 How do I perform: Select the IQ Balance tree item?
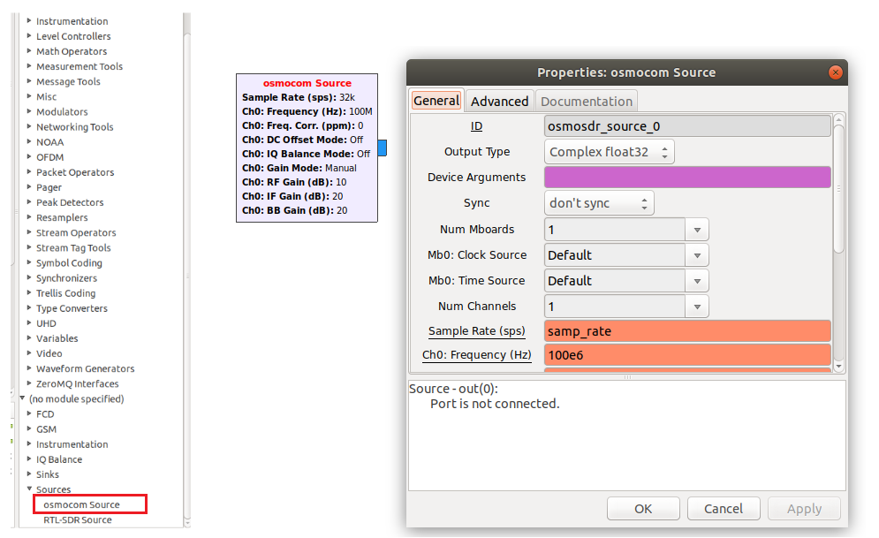pyautogui.click(x=59, y=459)
